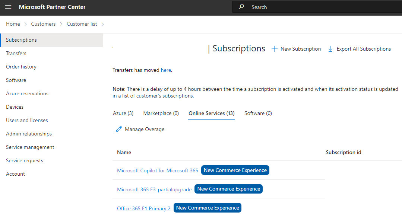Open Software in the sidebar

click(51, 80)
